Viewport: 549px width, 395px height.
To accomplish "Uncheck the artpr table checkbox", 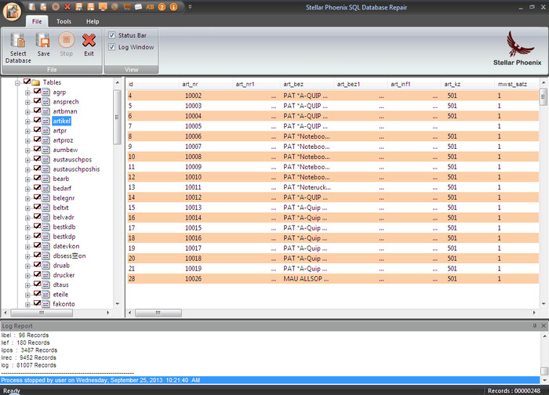I will point(37,129).
